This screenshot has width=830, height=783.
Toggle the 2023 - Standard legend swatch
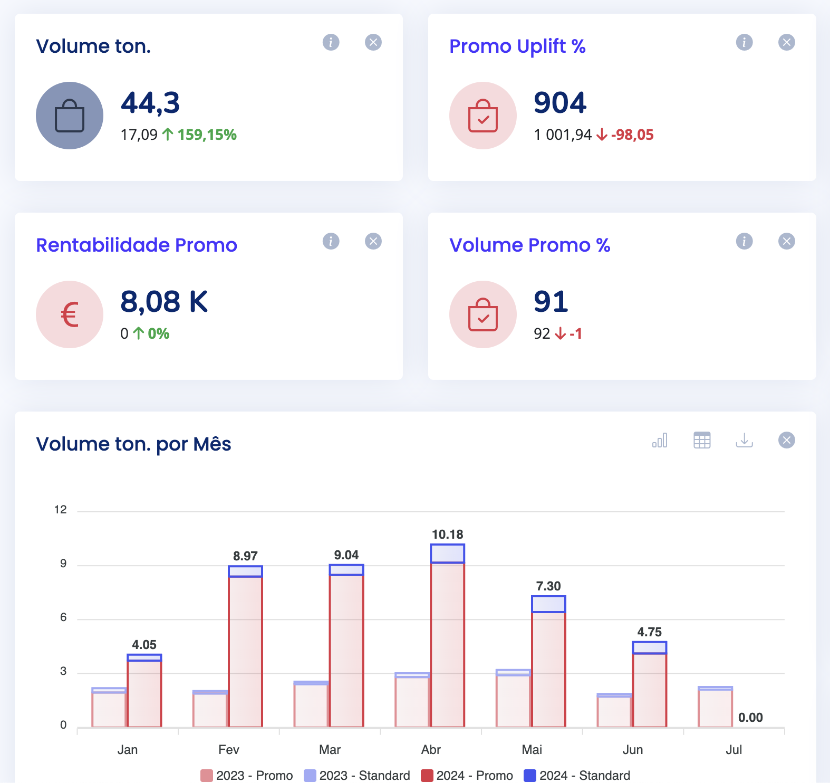(x=310, y=775)
